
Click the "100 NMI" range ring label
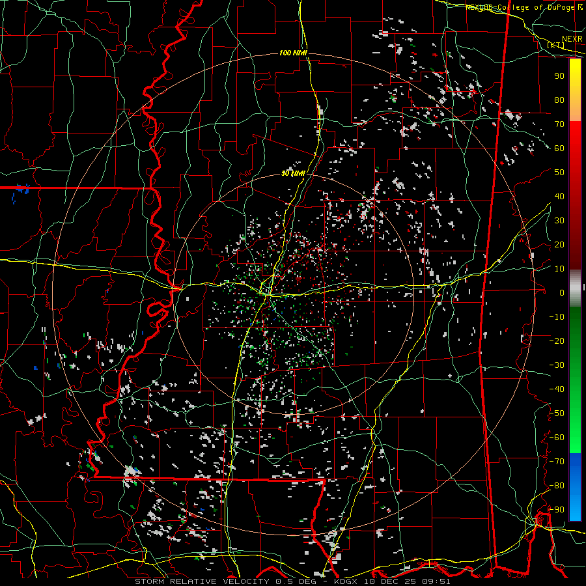tap(293, 53)
